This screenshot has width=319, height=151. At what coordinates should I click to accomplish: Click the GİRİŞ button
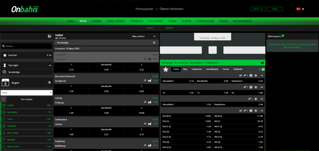point(275,9)
